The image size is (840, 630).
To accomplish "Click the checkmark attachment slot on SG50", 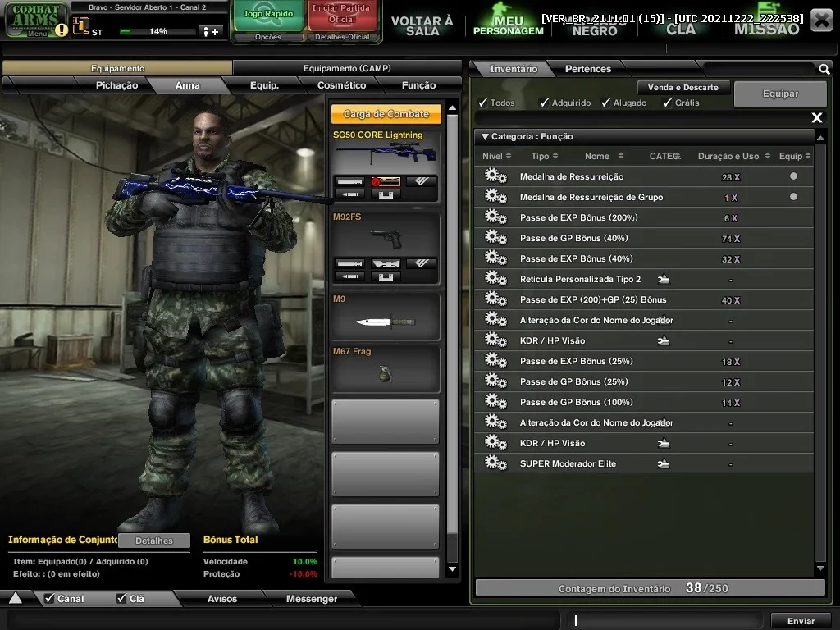I will pos(421,181).
